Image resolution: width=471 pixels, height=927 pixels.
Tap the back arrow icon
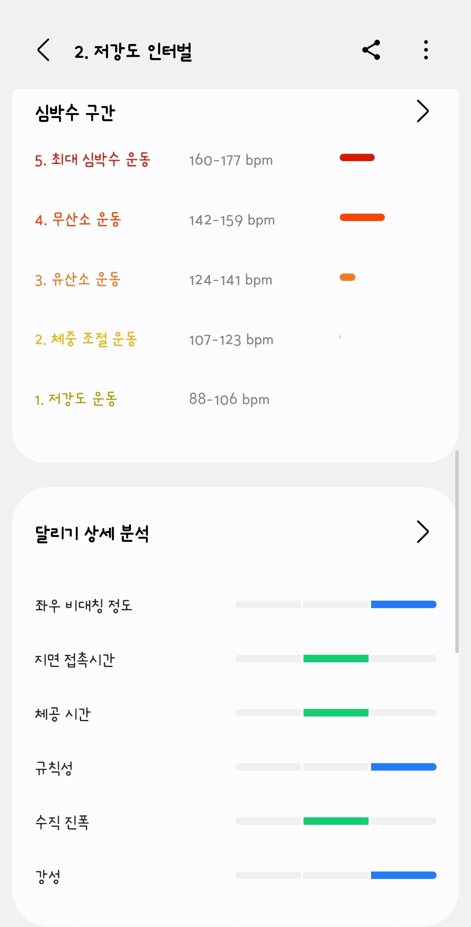pyautogui.click(x=43, y=50)
